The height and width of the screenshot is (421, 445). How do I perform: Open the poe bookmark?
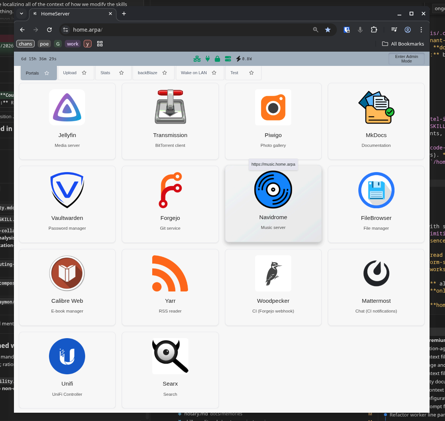point(44,44)
